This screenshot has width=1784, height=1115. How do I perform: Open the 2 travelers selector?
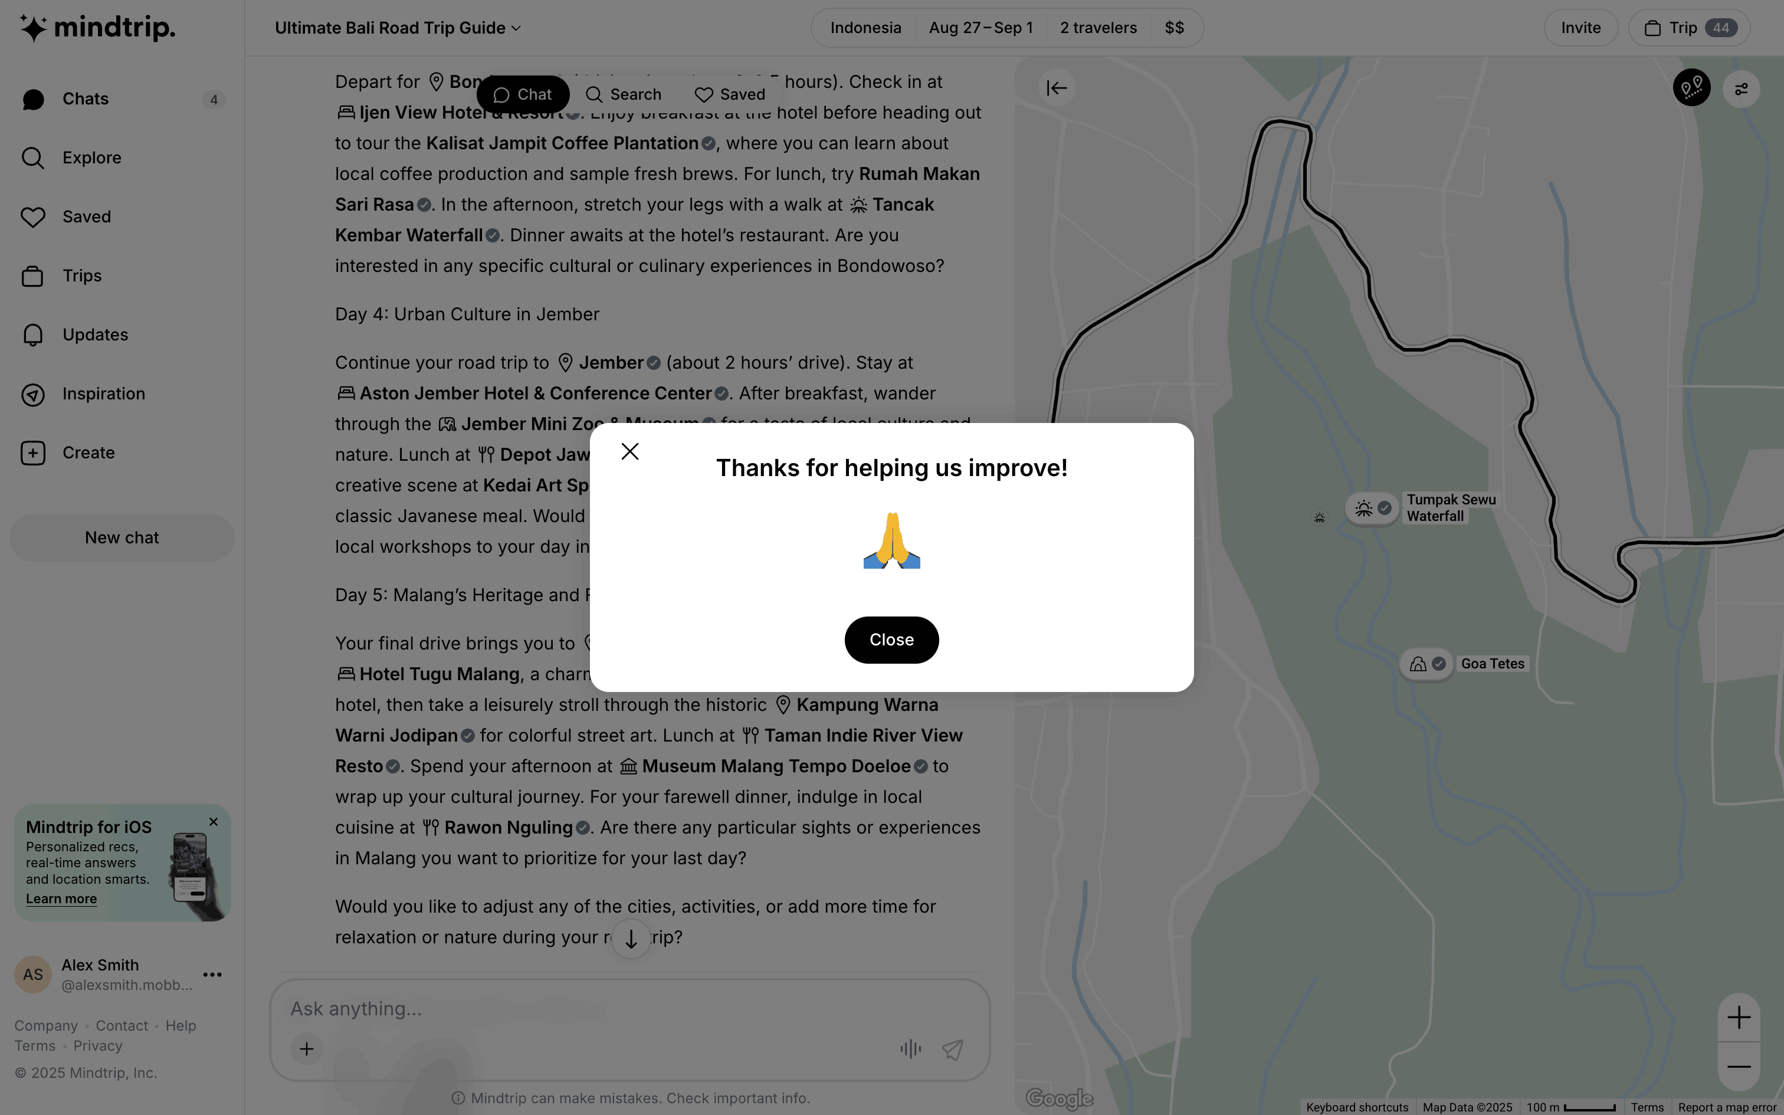tap(1098, 28)
